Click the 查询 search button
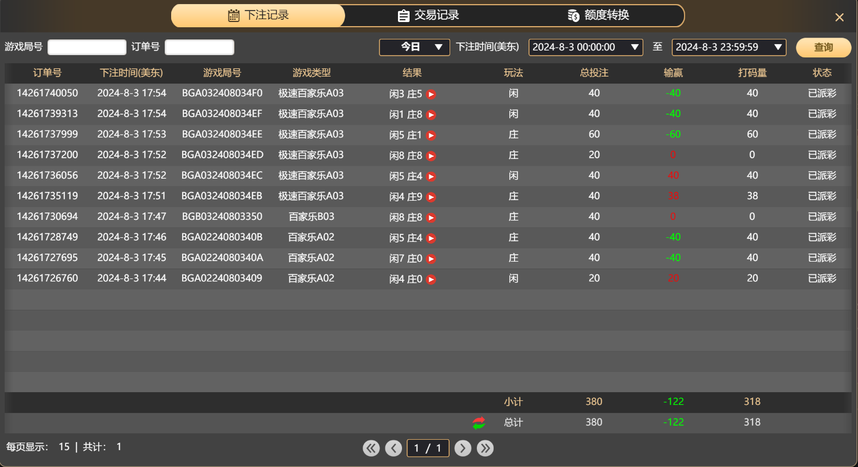Image resolution: width=858 pixels, height=467 pixels. [x=823, y=47]
